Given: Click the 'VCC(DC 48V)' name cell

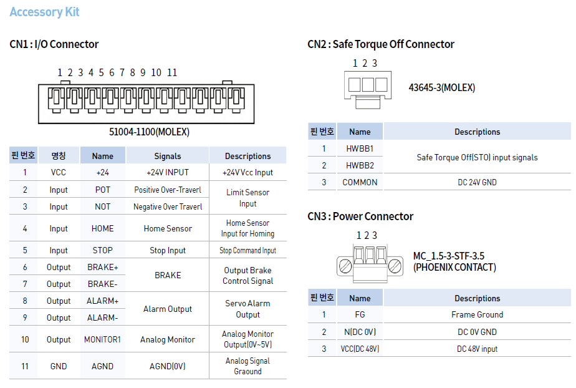Looking at the screenshot, I should point(360,349).
